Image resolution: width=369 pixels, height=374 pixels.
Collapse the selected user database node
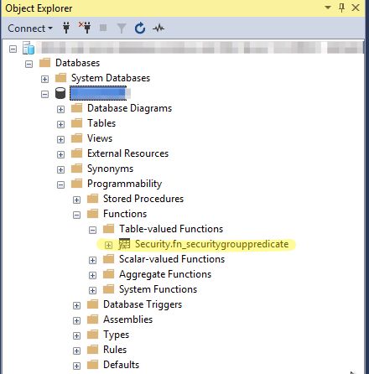(44, 94)
